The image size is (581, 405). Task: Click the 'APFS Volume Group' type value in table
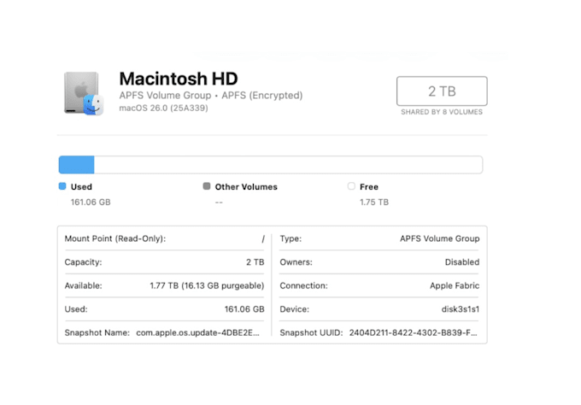click(439, 238)
